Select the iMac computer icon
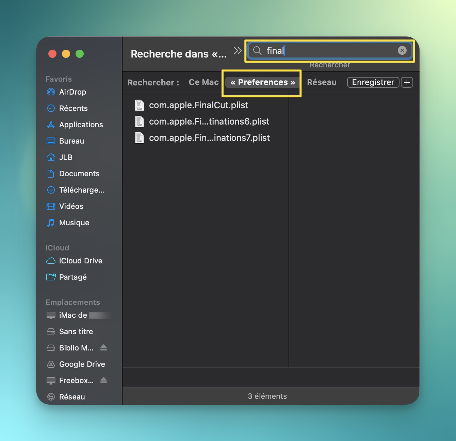The width and height of the screenshot is (456, 441). [x=51, y=315]
